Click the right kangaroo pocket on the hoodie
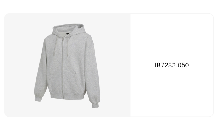This screenshot has width=218, height=117. pos(71,82)
